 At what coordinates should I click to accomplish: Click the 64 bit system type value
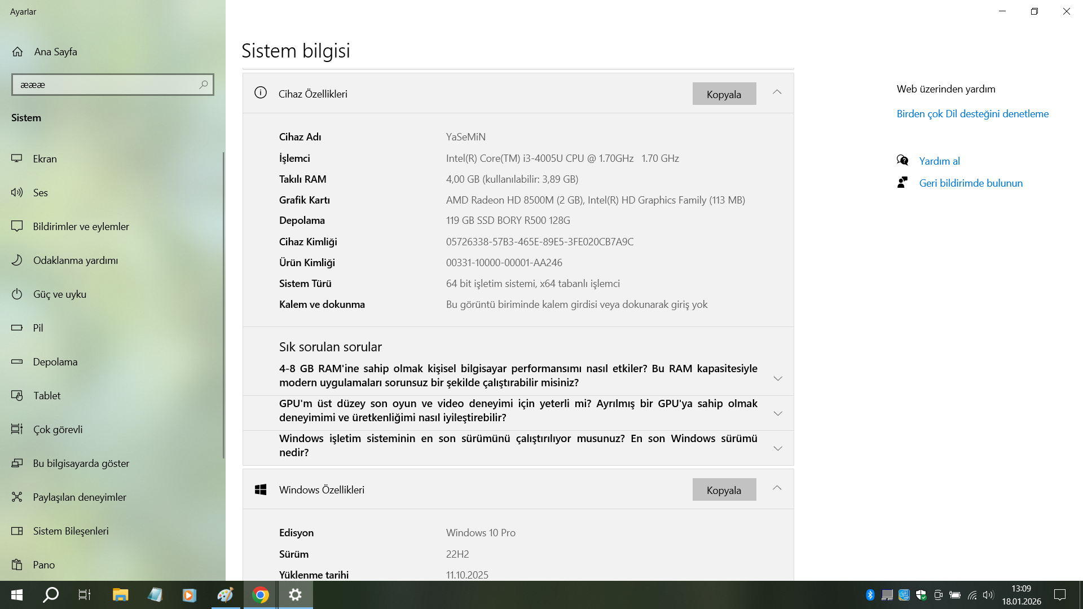(x=533, y=284)
